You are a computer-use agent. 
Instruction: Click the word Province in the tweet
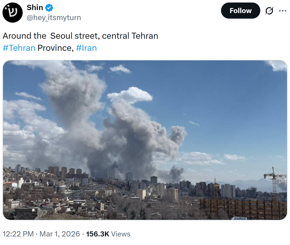point(54,48)
